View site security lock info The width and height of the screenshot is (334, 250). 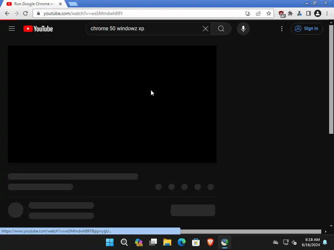click(38, 13)
